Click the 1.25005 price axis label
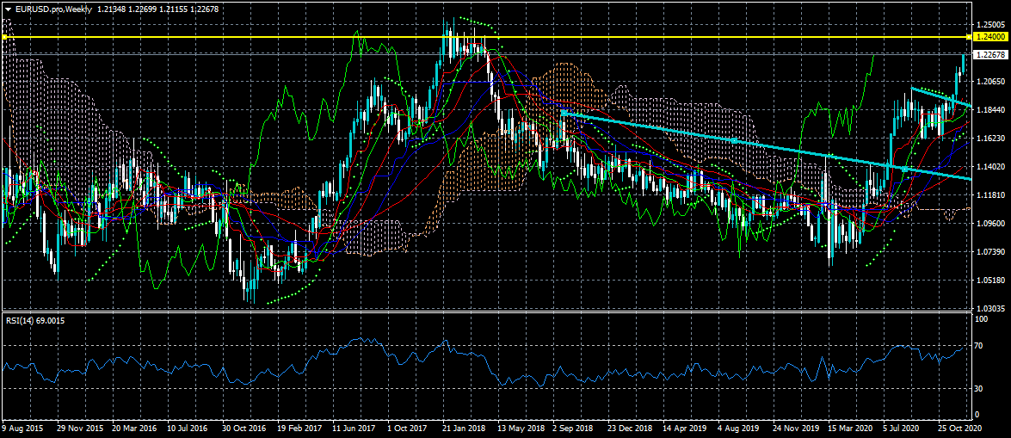Image resolution: width=1011 pixels, height=438 pixels. point(991,25)
